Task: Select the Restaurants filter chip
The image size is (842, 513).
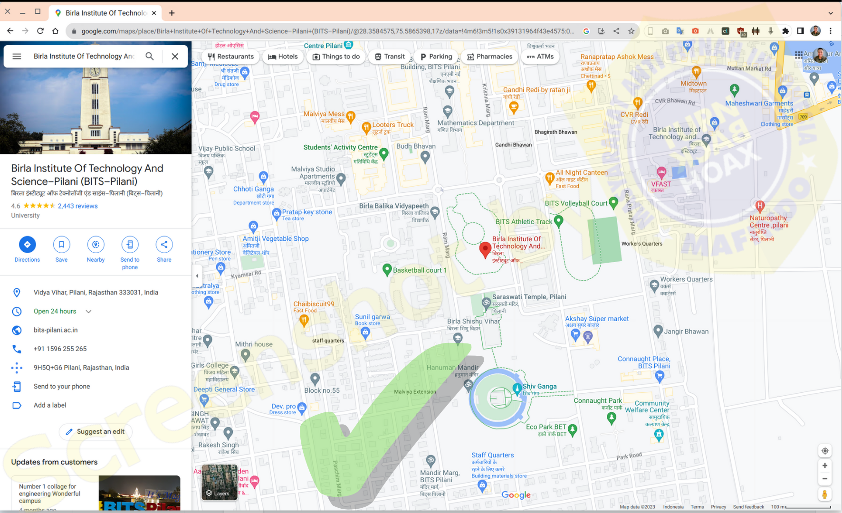Action: coord(230,57)
